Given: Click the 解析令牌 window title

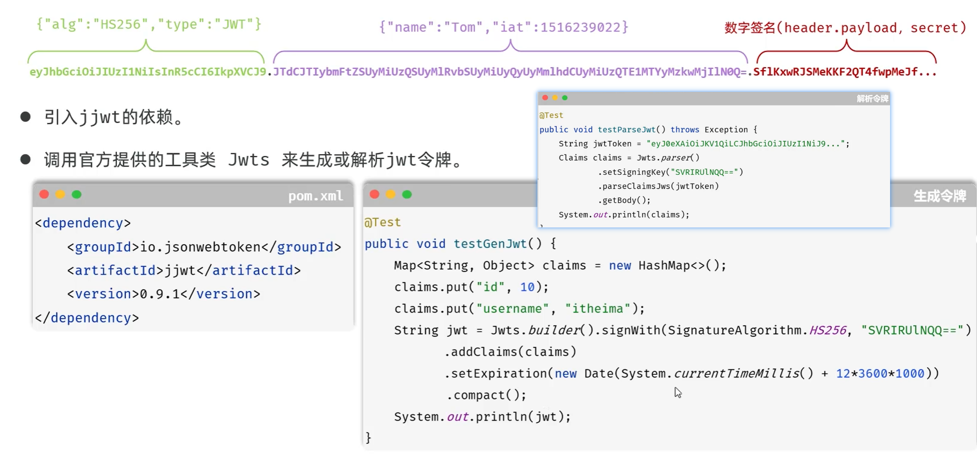Looking at the screenshot, I should click(x=872, y=99).
